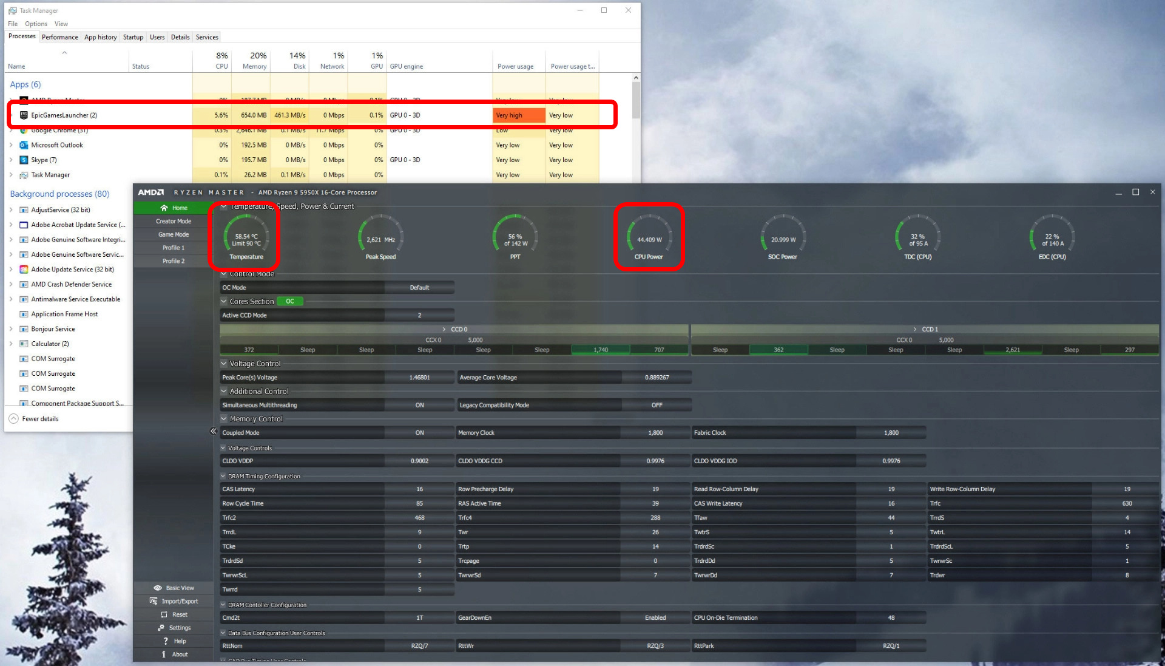Image resolution: width=1165 pixels, height=666 pixels.
Task: Collapse the Ryzen Master sidebar with double chevron
Action: tap(214, 431)
